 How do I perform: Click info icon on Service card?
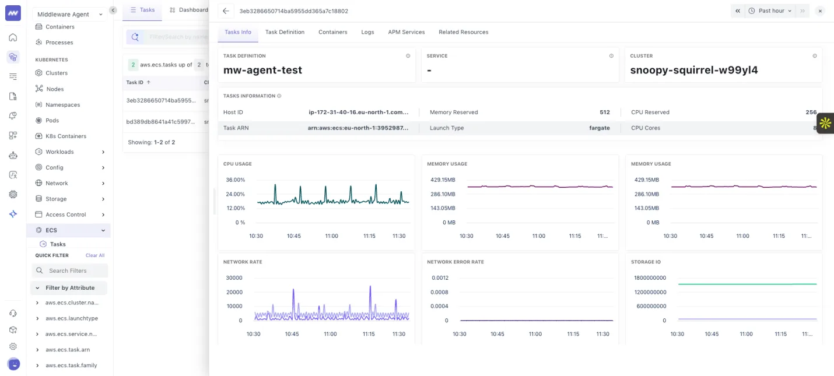[611, 56]
